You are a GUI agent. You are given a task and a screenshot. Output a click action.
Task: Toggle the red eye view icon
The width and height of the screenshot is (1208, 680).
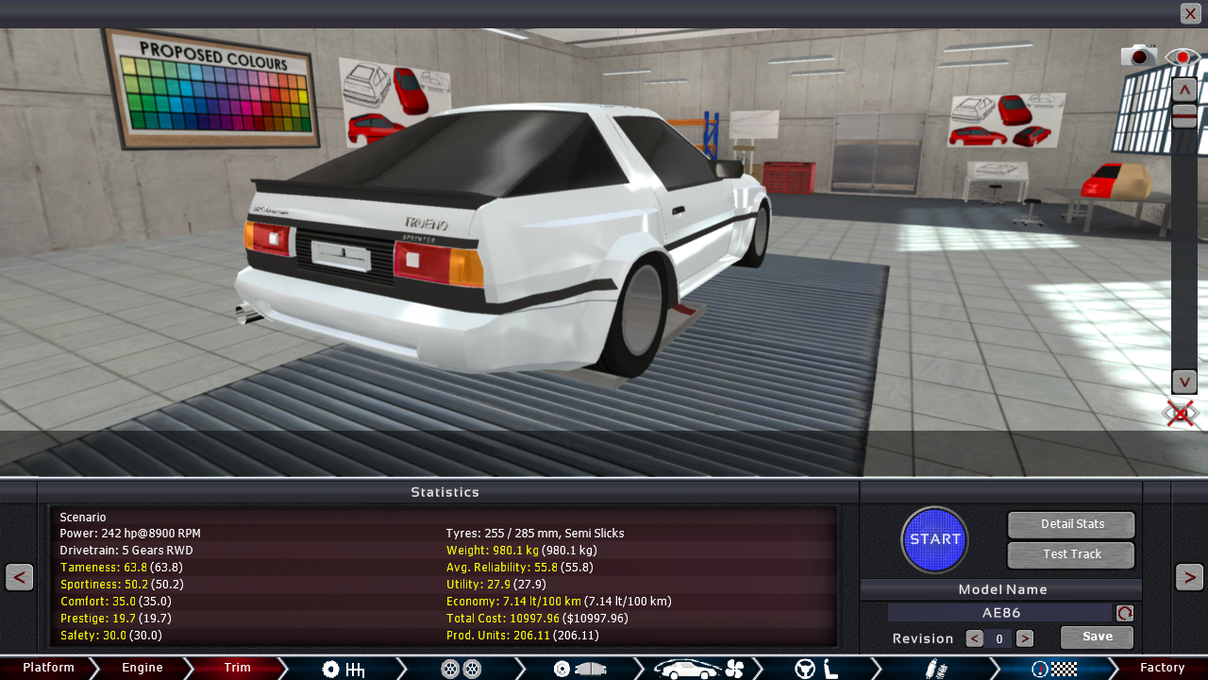pyautogui.click(x=1183, y=57)
